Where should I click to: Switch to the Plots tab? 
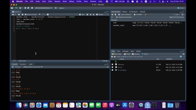pyautogui.click(x=119, y=51)
